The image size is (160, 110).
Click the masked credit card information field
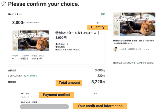(44, 107)
